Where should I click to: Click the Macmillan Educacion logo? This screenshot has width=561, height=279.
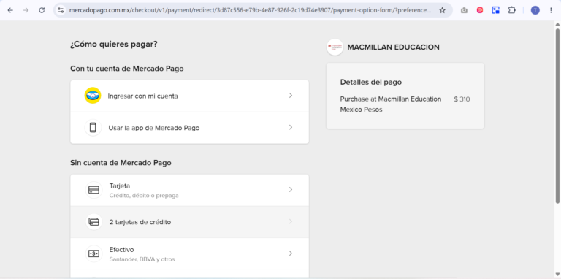(x=335, y=47)
